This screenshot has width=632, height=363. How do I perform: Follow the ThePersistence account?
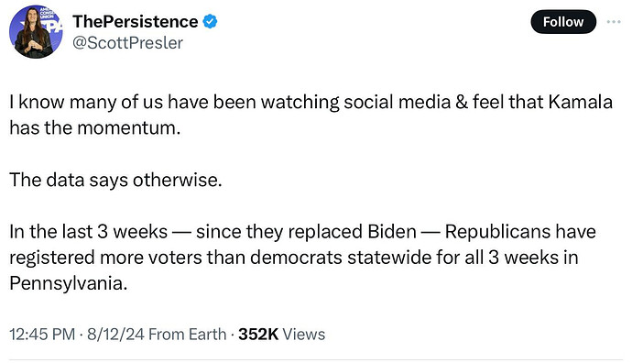tap(563, 22)
